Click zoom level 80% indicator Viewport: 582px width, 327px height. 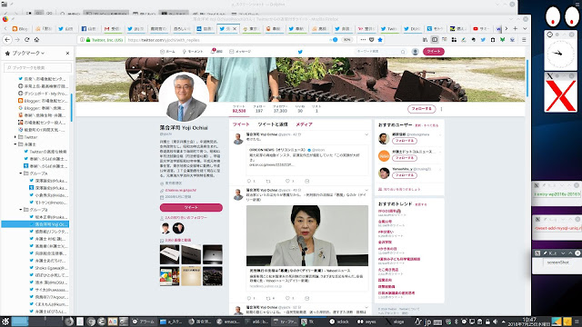pos(346,40)
